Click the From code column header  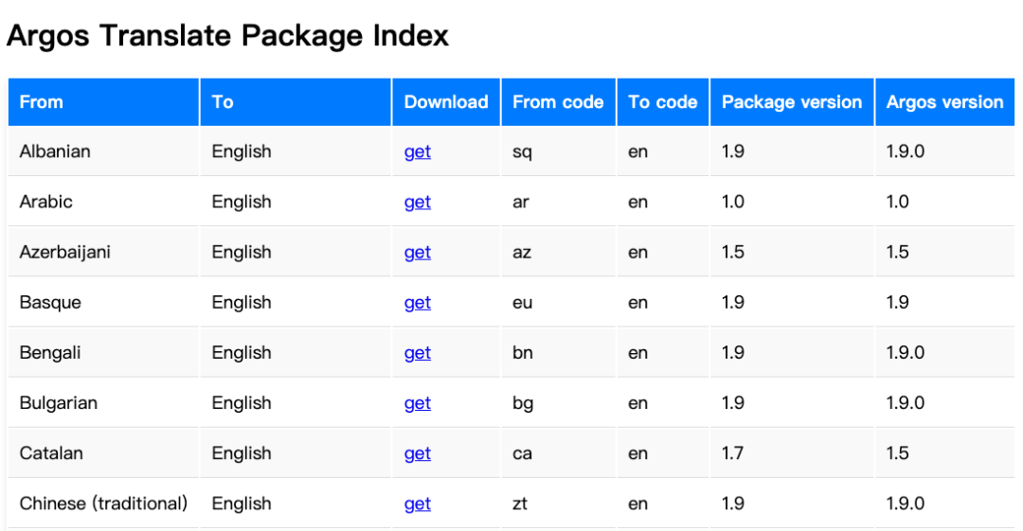558,102
